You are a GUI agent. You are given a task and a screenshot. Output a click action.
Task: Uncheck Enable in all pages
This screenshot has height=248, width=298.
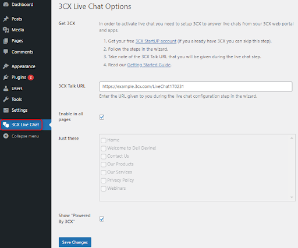point(102,117)
